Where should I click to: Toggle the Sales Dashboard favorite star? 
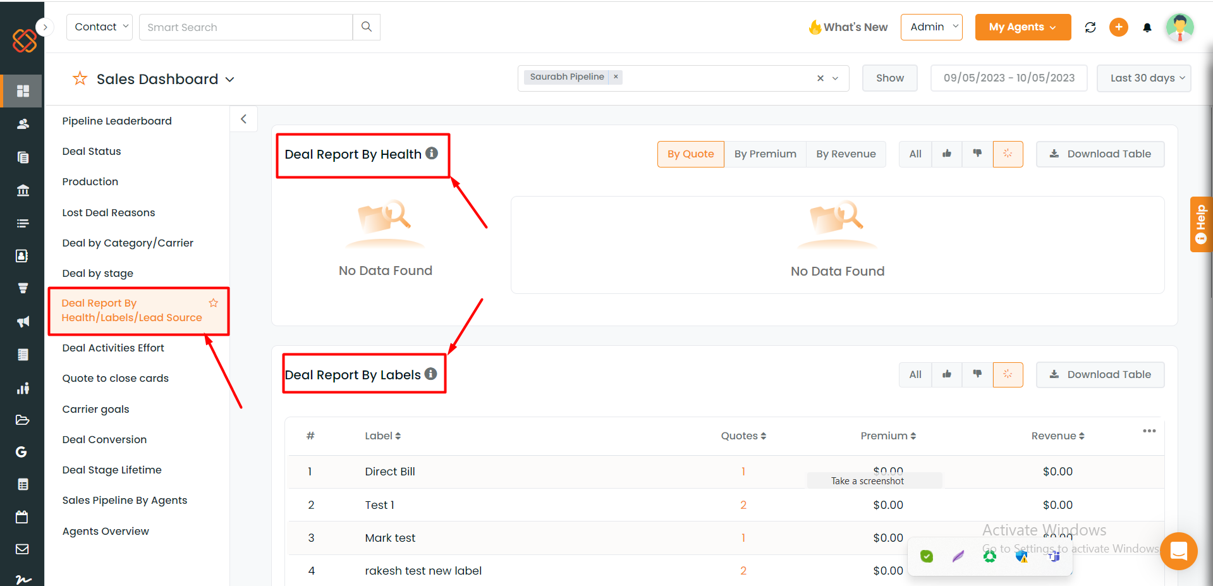point(80,78)
